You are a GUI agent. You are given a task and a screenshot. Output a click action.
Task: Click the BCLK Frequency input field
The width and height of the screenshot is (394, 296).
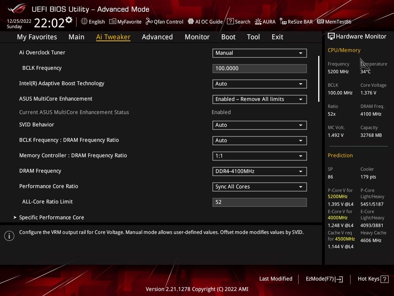click(x=260, y=69)
